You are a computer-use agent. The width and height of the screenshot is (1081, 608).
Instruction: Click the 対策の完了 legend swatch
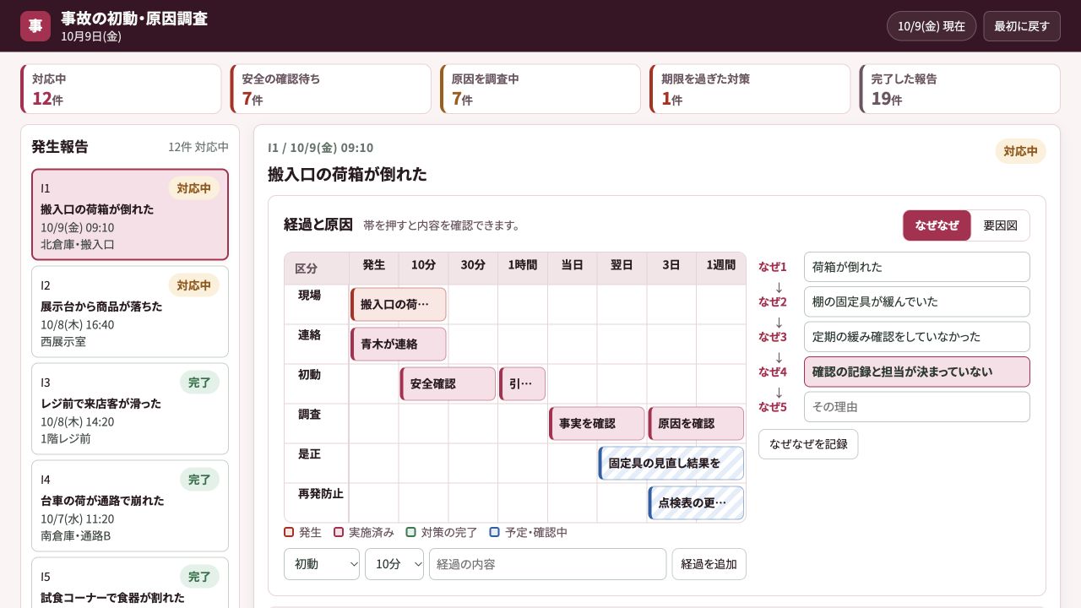click(x=411, y=532)
